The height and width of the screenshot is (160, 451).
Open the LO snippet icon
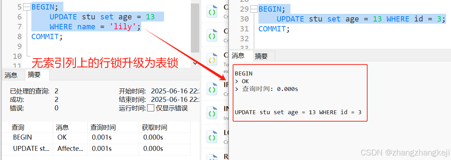[212, 137]
